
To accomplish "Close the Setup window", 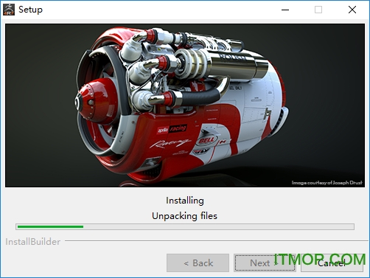I will pos(352,10).
